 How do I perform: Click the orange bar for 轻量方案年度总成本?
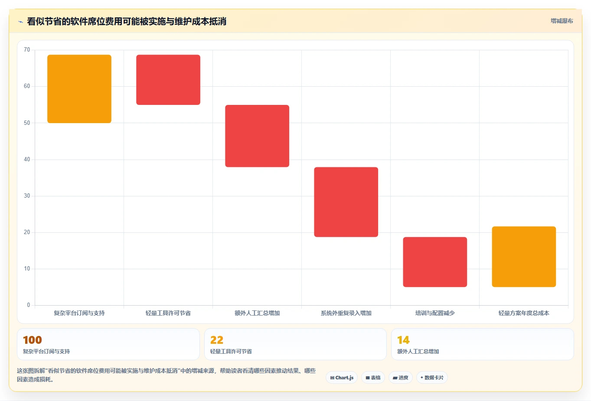(524, 257)
